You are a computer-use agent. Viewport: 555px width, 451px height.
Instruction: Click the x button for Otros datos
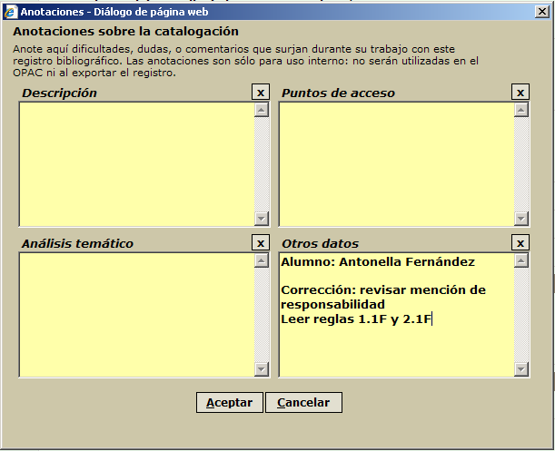[x=520, y=243]
